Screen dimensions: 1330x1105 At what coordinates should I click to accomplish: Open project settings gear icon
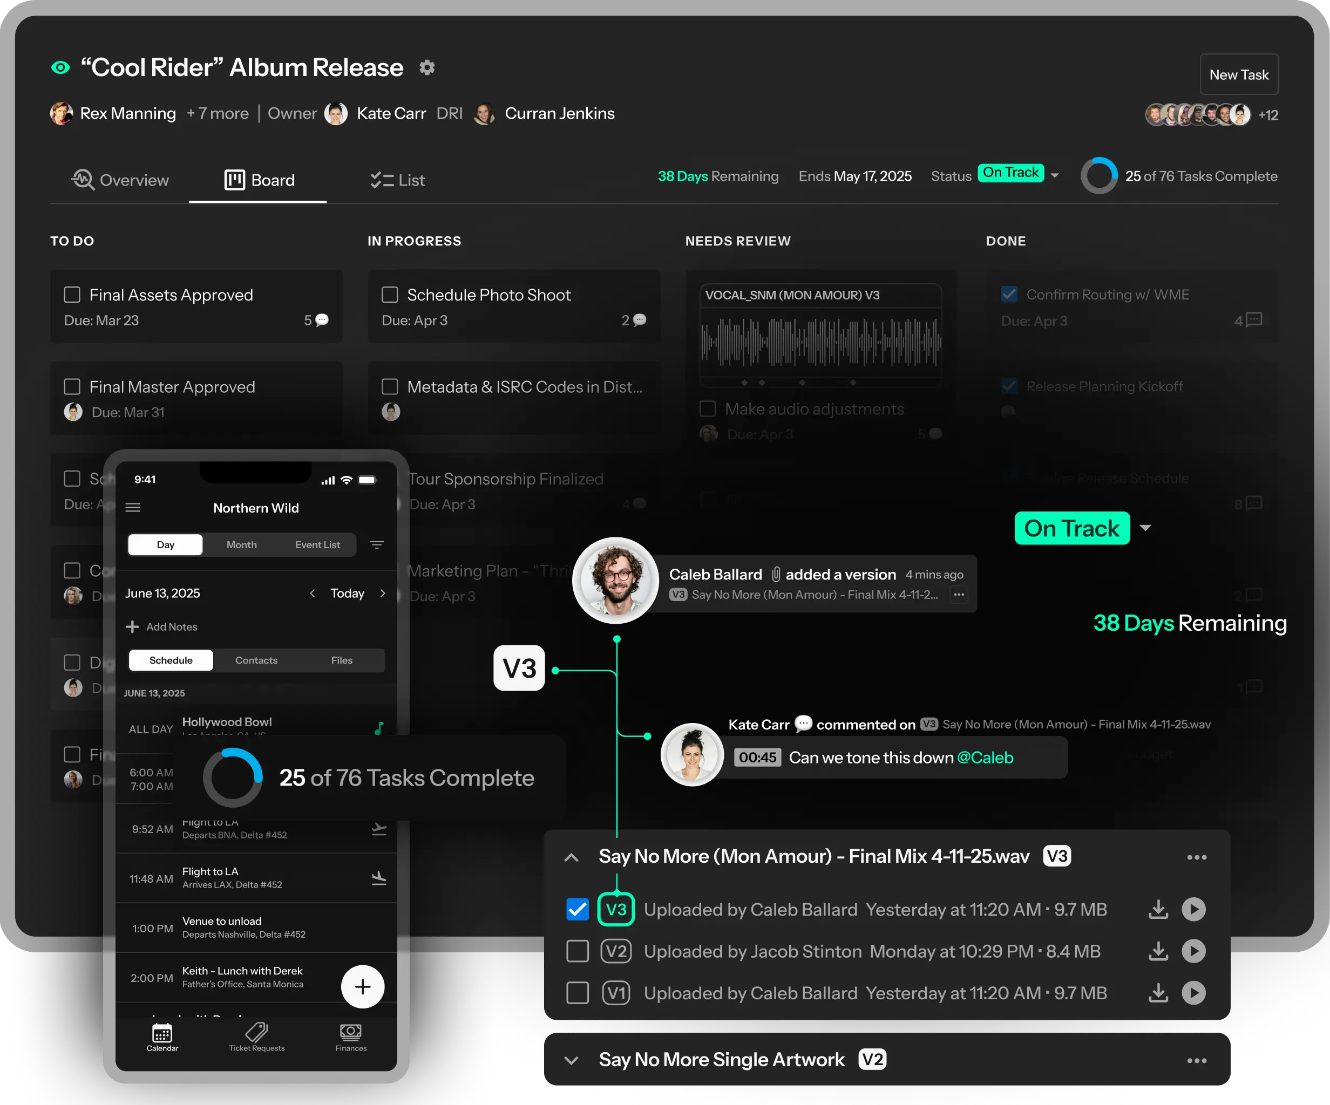click(x=427, y=68)
